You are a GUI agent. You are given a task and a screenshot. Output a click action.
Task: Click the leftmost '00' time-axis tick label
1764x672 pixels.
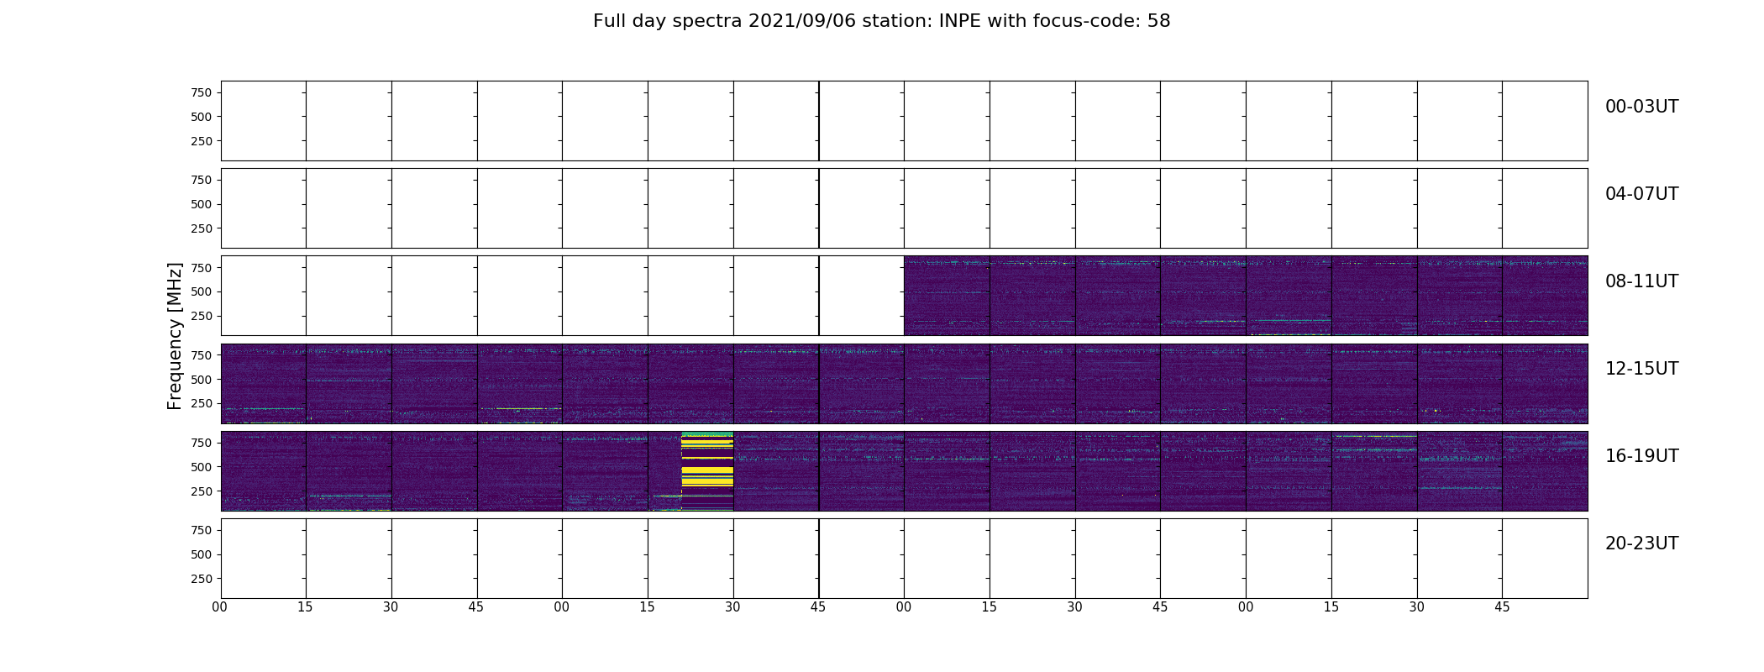pyautogui.click(x=220, y=607)
